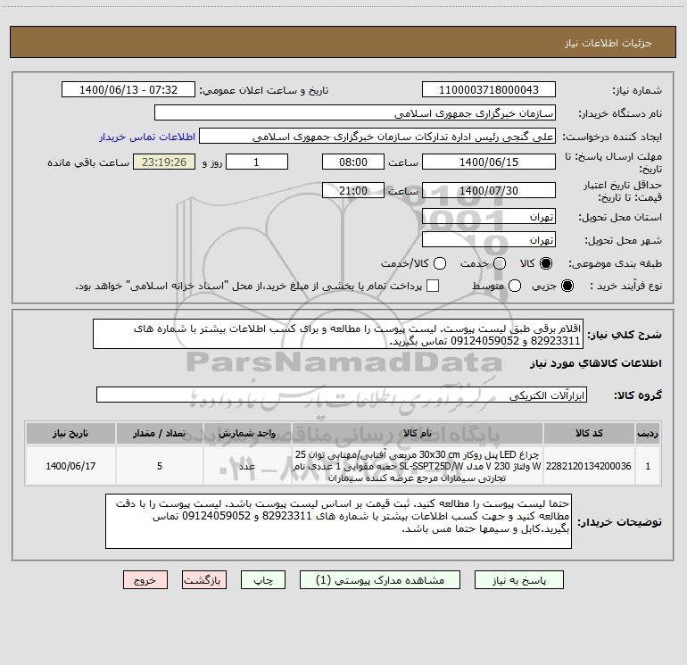This screenshot has height=665, width=687.
Task: Click the deadline time field 08:00
Action: point(353,162)
